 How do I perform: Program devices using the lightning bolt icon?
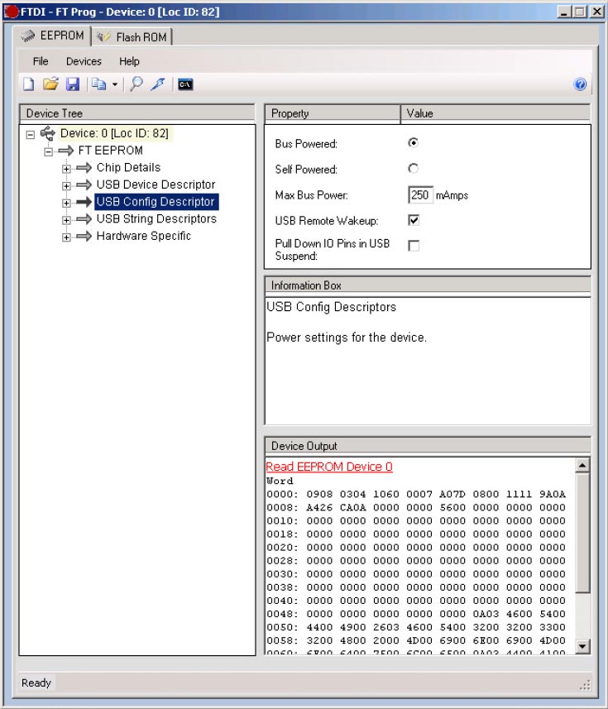click(x=158, y=84)
